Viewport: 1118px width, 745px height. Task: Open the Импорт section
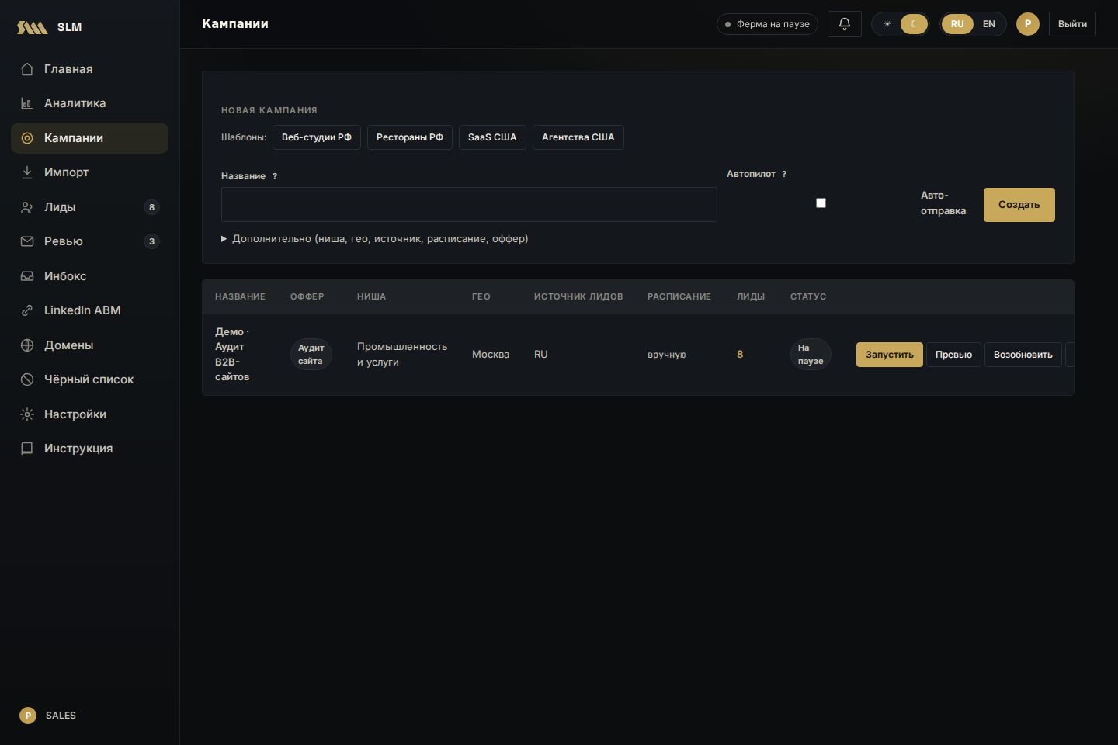(89, 172)
